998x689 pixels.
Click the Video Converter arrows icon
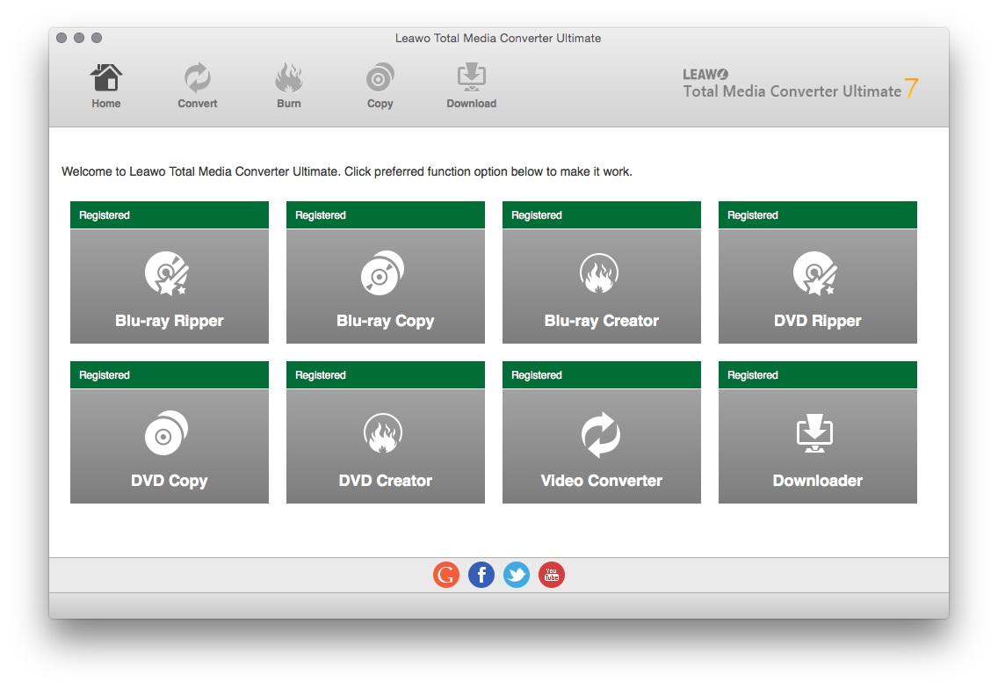[x=600, y=435]
